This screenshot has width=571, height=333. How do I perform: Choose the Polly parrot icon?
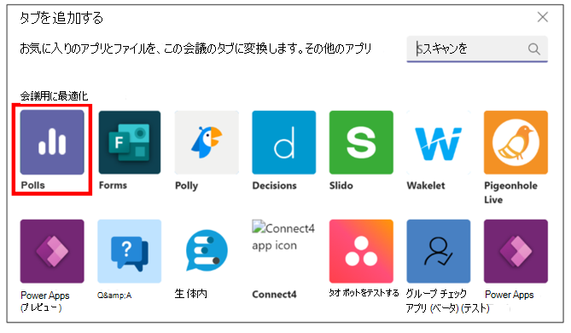207,142
